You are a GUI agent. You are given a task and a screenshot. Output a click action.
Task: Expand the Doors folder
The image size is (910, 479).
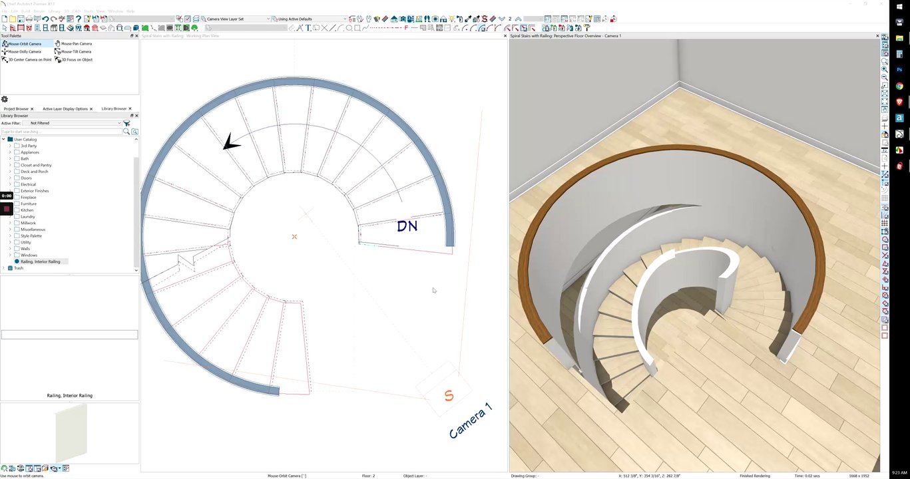tap(10, 178)
